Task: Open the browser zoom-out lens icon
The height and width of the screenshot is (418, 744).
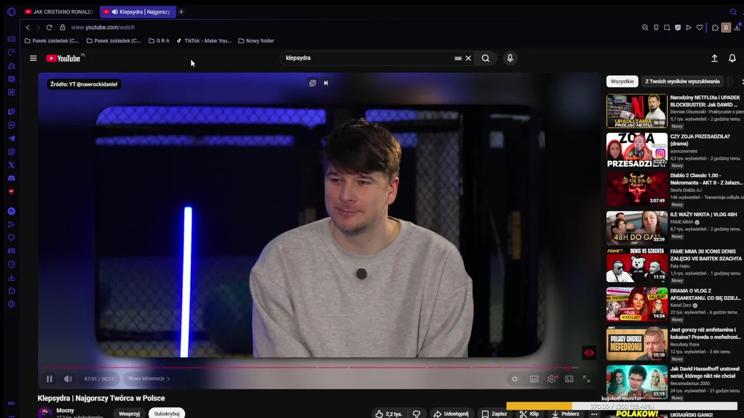Action: pyautogui.click(x=645, y=27)
